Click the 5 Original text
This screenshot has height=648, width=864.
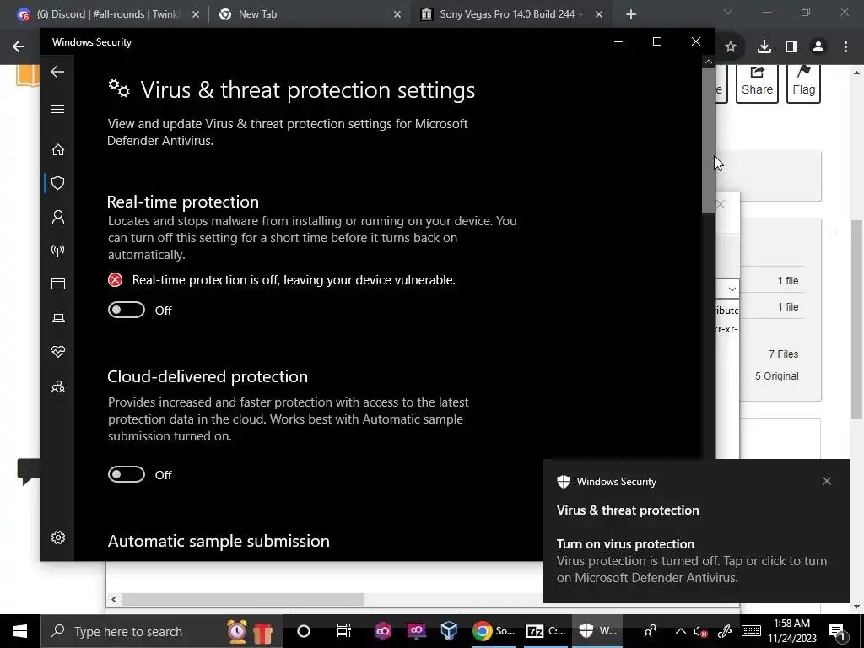[776, 375]
